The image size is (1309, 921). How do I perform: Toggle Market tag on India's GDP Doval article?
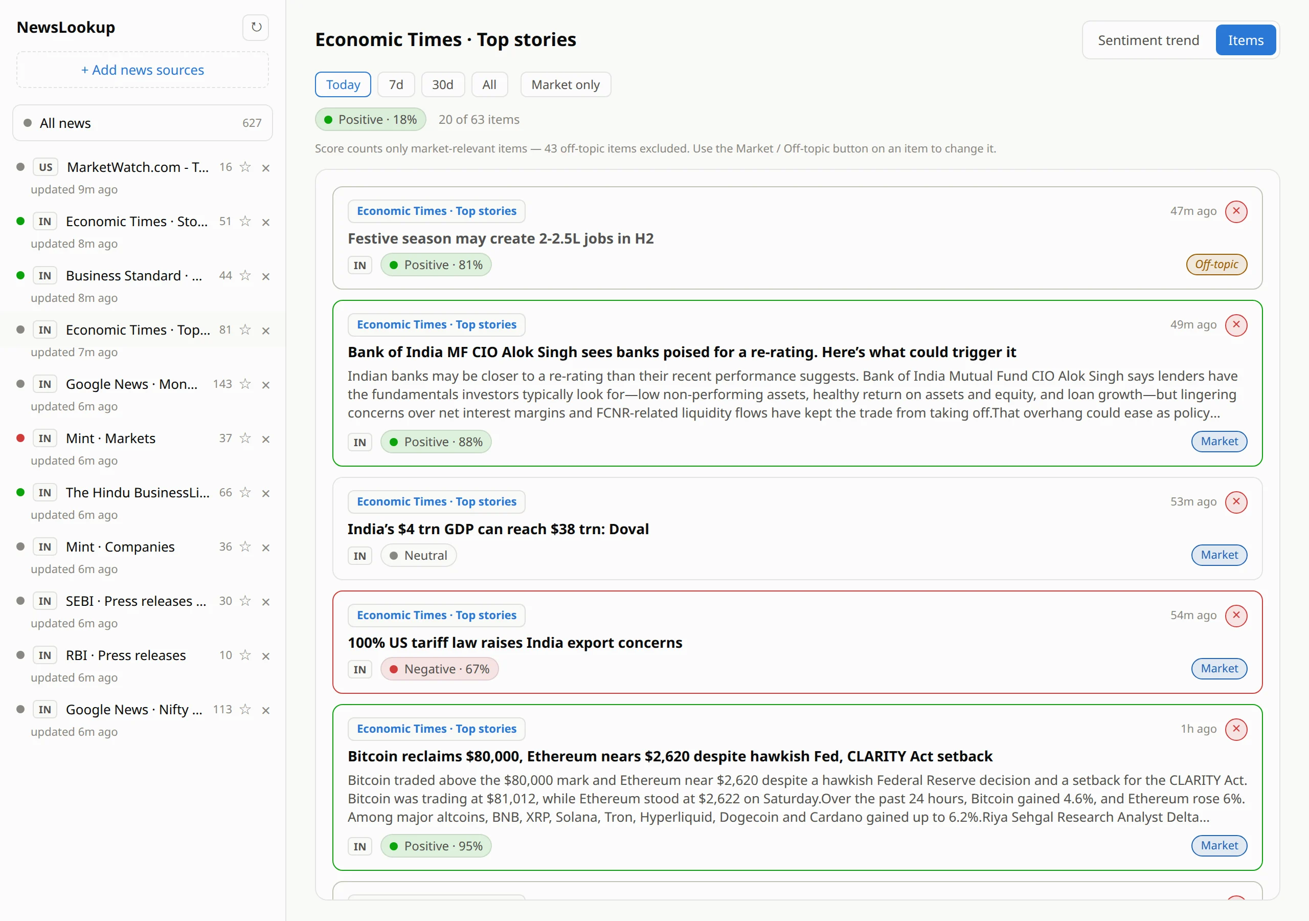point(1219,555)
